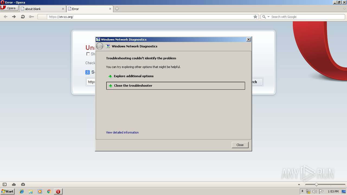Open Windows Explorer folder from taskbar
This screenshot has height=195, width=347.
coord(31,191)
